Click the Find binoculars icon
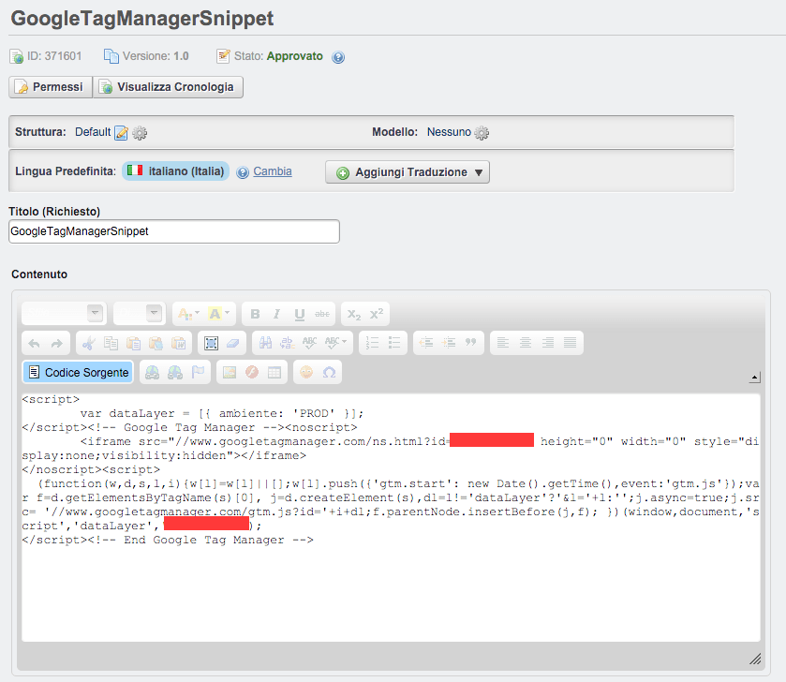This screenshot has height=682, width=786. 265,343
